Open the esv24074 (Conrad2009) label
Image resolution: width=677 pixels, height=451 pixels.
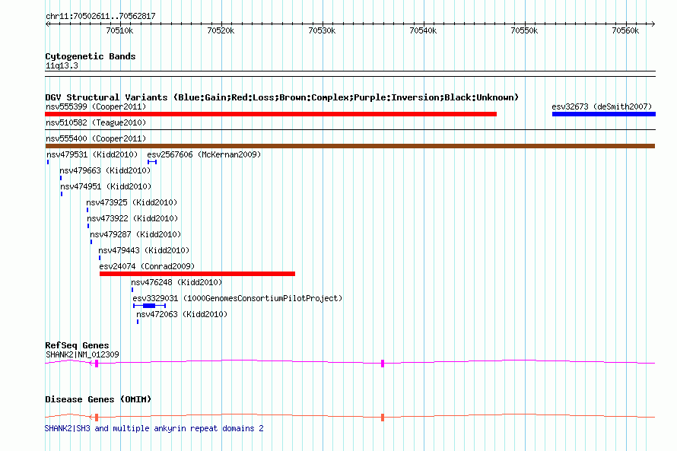tap(147, 266)
